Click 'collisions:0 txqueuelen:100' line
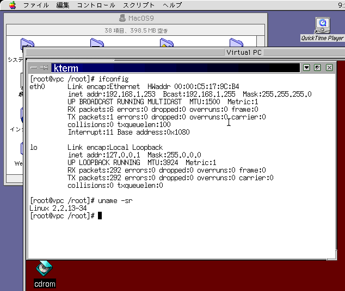 pyautogui.click(x=119, y=125)
